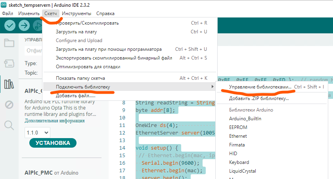Select Управление библиотеками in submenu

click(x=272, y=87)
